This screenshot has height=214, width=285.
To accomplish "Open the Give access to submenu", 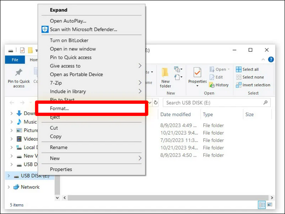I will point(140,66).
